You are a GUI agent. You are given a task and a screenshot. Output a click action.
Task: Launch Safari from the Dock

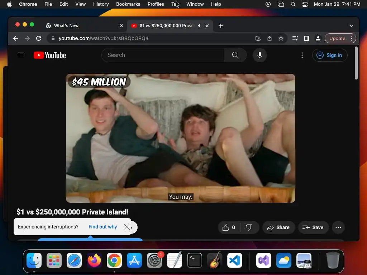74,260
